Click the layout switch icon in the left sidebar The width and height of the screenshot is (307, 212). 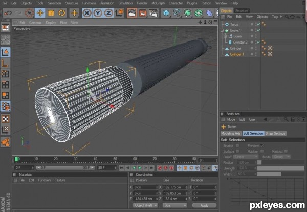5,28
